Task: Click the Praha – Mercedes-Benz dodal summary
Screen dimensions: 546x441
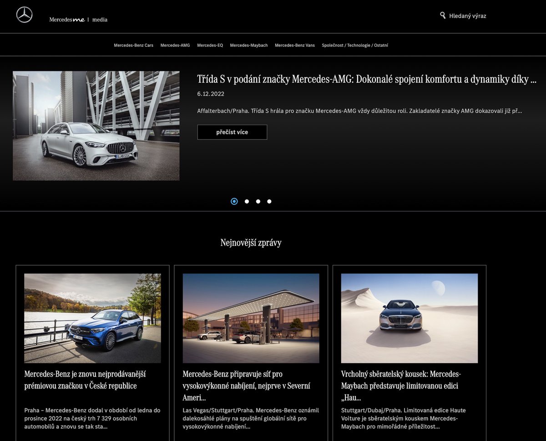Action: coord(92,418)
